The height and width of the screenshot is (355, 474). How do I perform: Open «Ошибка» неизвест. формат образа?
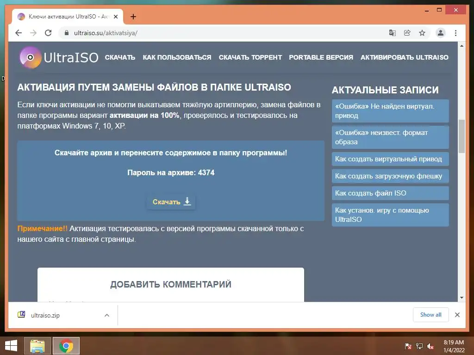click(390, 137)
